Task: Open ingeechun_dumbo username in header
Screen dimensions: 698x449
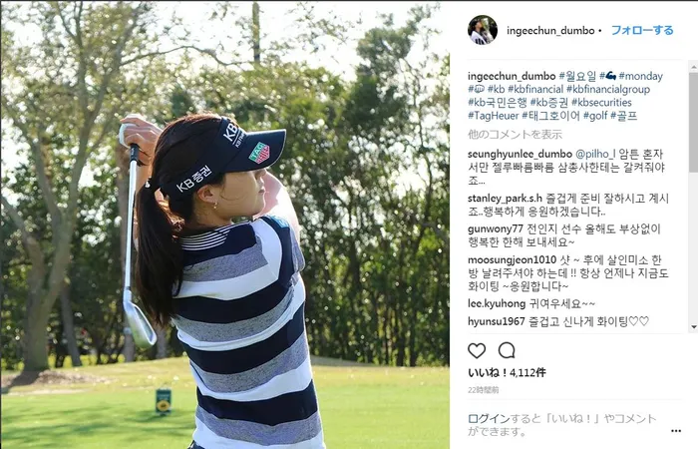Action: click(x=550, y=30)
